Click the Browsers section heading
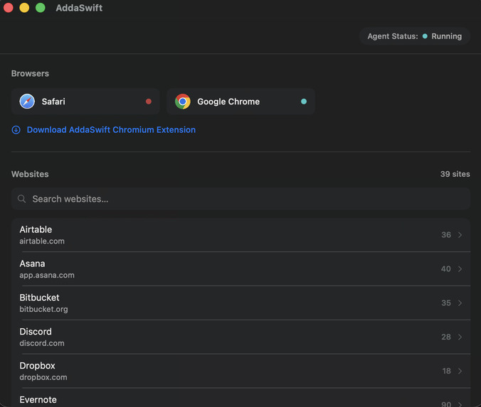Screen dimensions: 481x407 (x=30, y=73)
